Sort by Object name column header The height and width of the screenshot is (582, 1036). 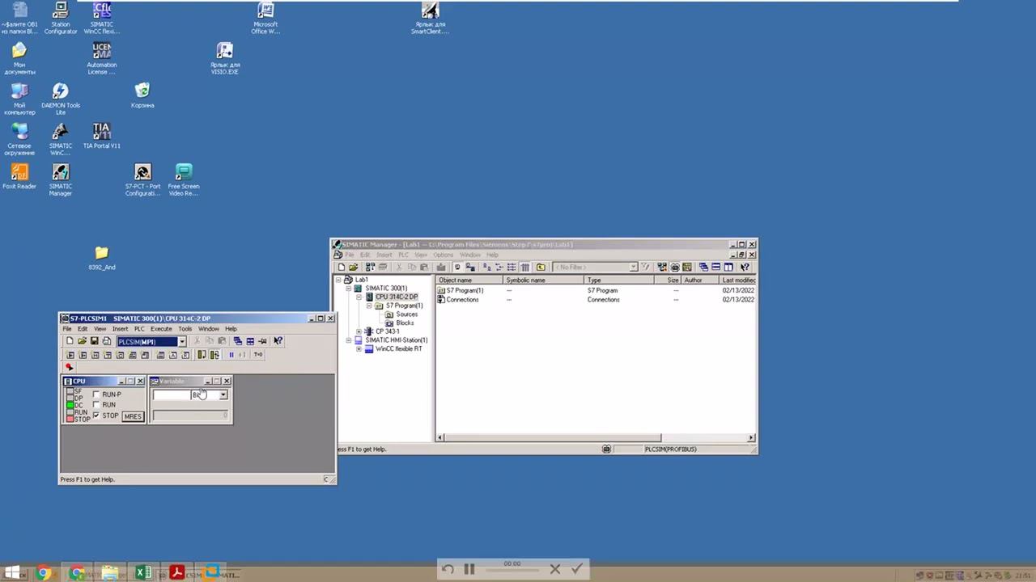469,280
